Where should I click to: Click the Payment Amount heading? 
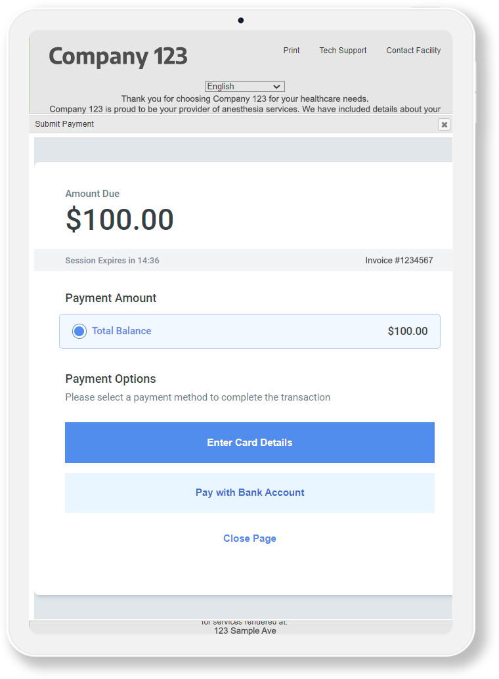click(110, 298)
